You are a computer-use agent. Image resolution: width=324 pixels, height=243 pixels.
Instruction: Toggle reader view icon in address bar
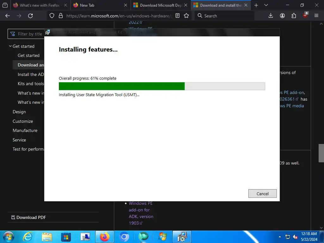pyautogui.click(x=177, y=16)
